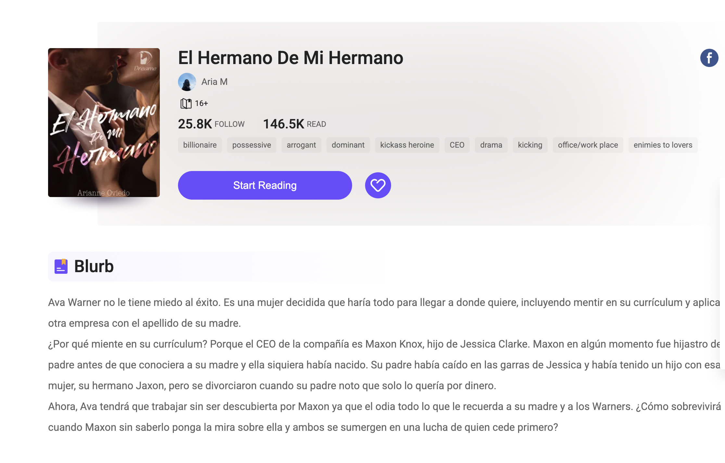Screen dimensions: 725x463
Task: Share the book via the Facebook icon
Action: tap(709, 58)
